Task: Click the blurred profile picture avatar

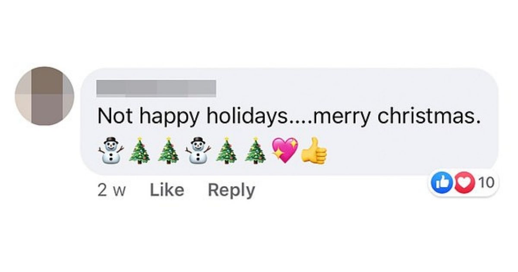Action: click(x=44, y=96)
